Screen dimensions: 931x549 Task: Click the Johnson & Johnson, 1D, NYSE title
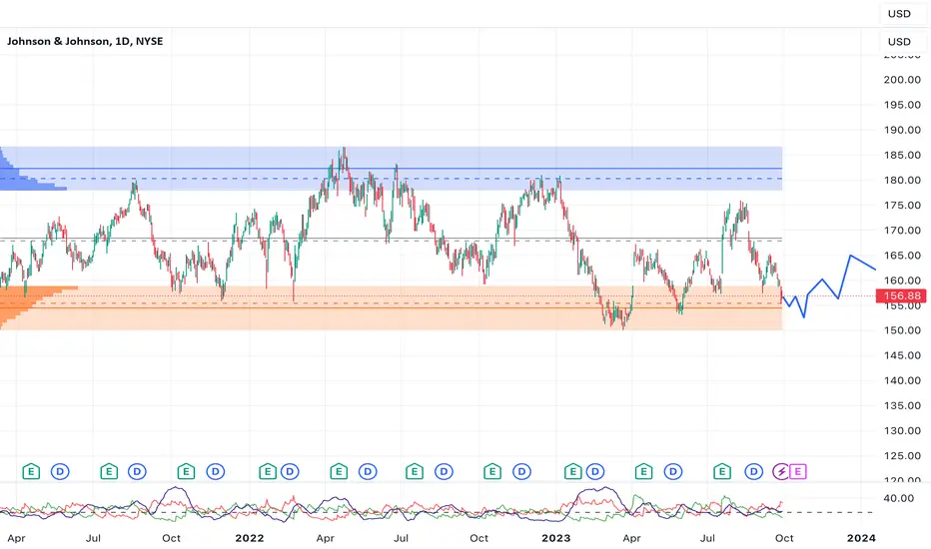[85, 41]
